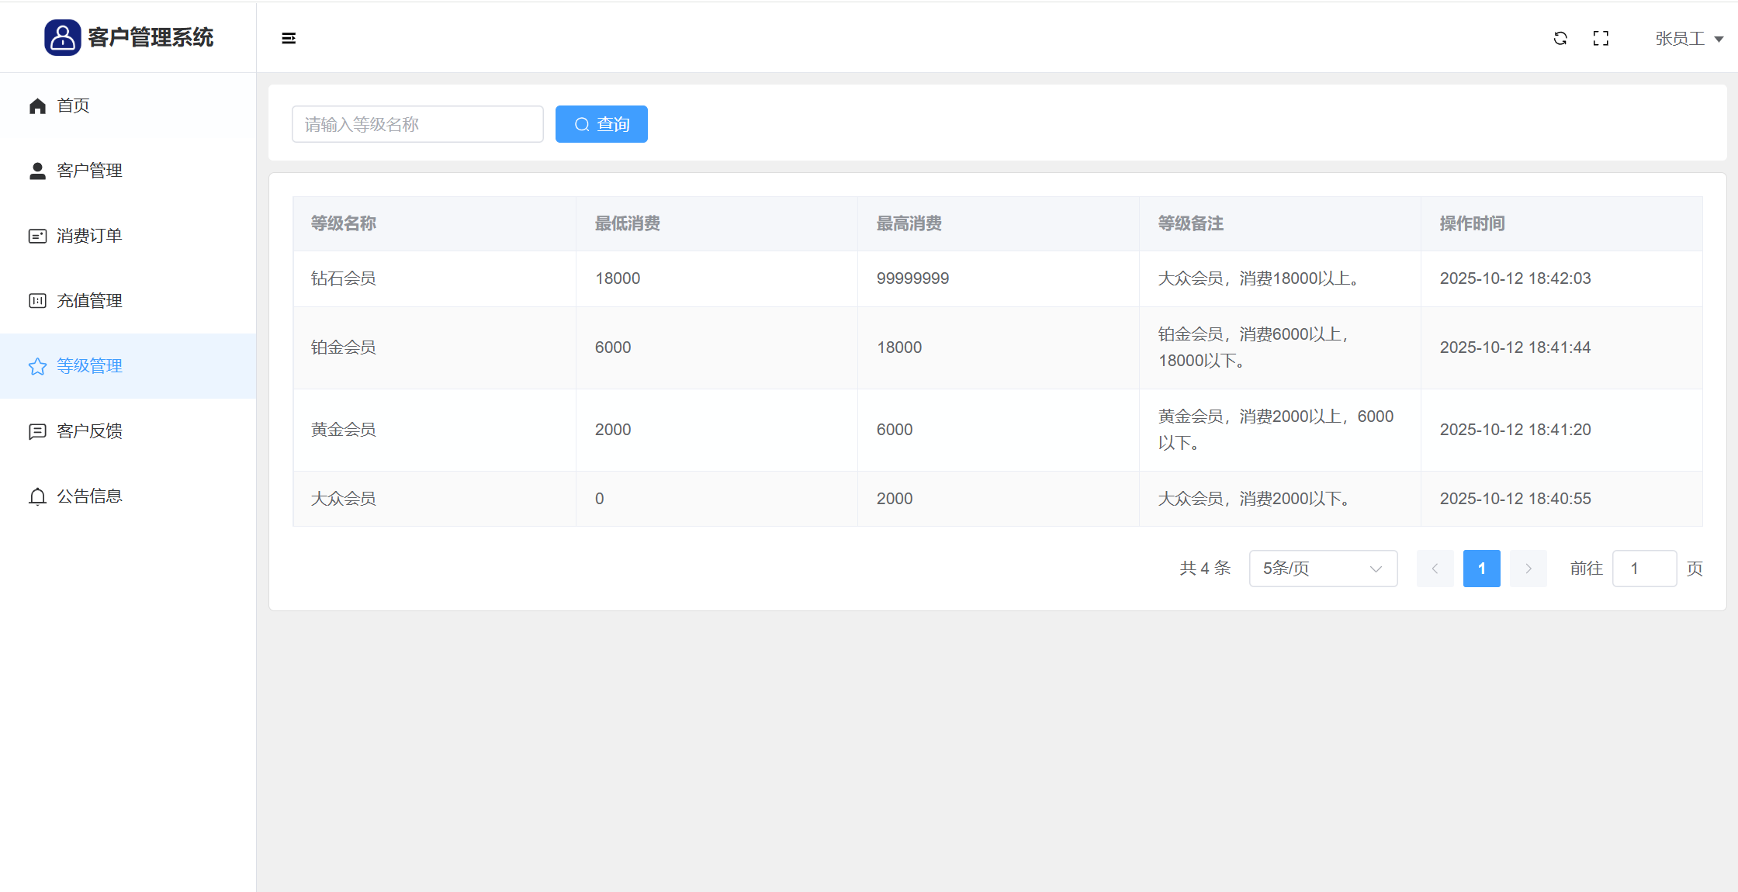Image resolution: width=1738 pixels, height=892 pixels.
Task: Click the person icon for 客户管理
Action: point(37,171)
